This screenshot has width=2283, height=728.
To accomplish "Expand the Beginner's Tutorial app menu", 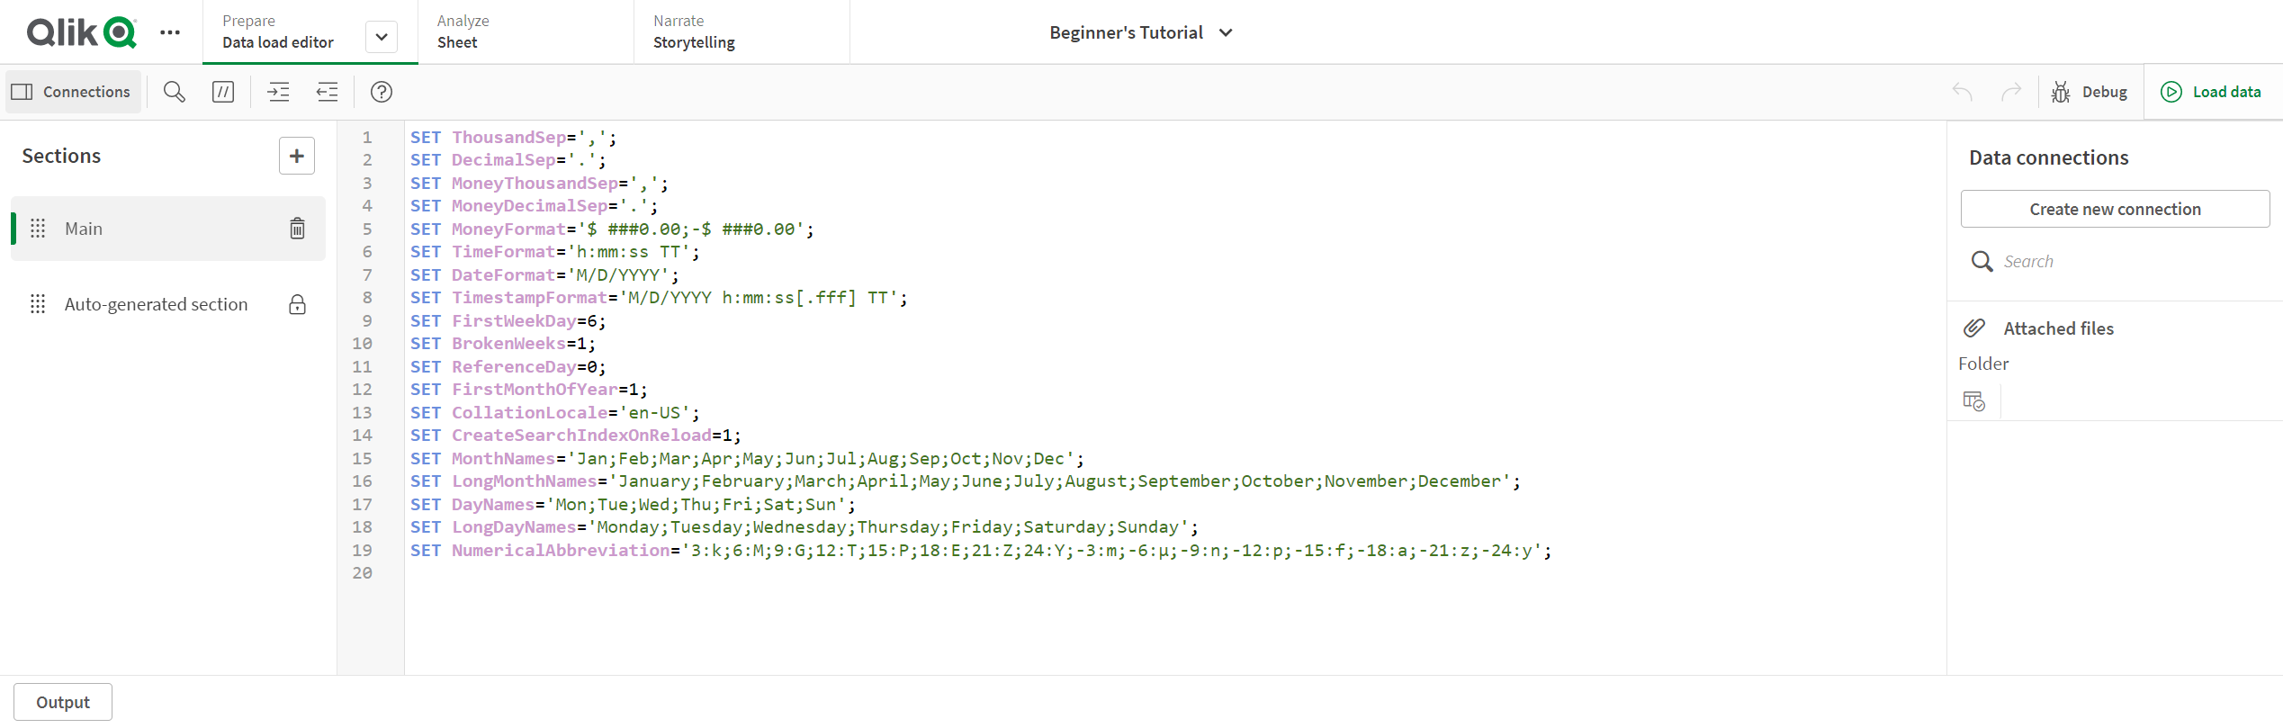I will click(x=1140, y=32).
